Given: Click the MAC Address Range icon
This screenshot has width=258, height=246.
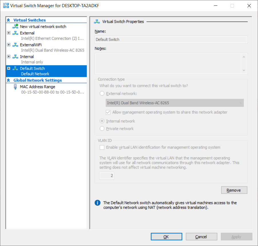Looking at the screenshot, I should coord(15,87).
